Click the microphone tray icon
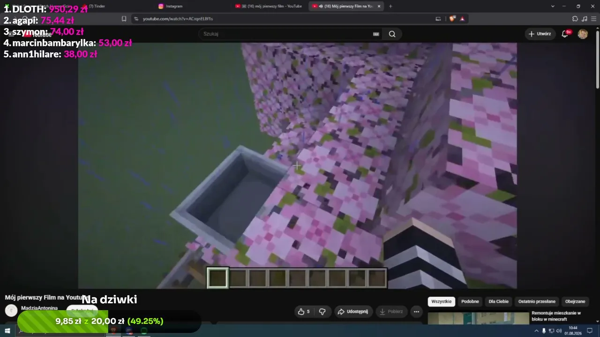Viewport: 600px width, 337px height. [x=544, y=331]
